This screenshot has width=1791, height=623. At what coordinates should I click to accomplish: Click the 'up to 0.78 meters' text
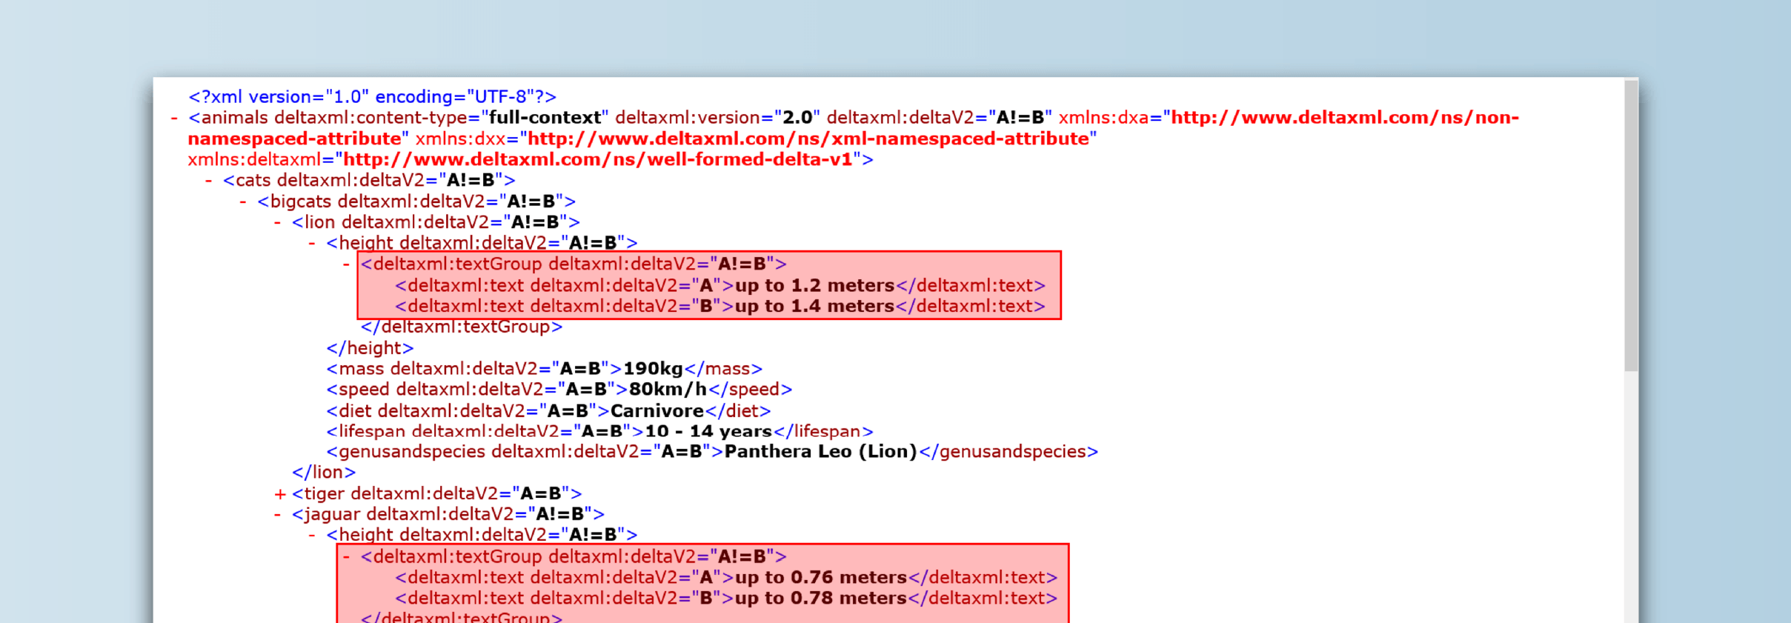pyautogui.click(x=820, y=599)
